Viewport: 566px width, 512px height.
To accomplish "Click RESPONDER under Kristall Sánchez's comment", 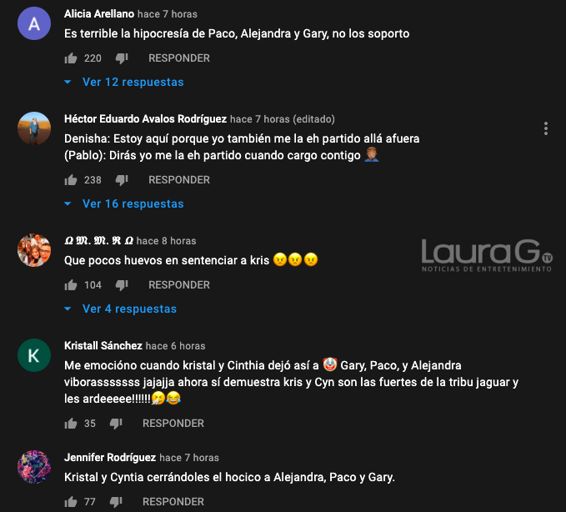I will (x=173, y=423).
